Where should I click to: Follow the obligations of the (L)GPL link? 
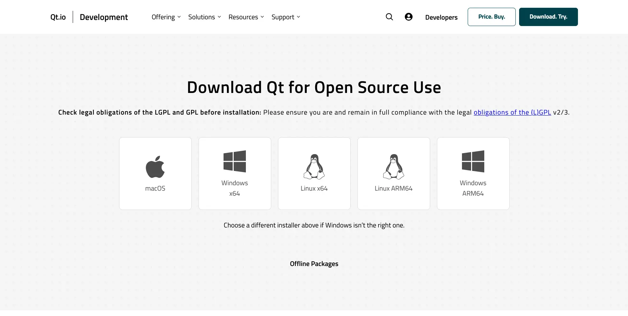click(512, 112)
